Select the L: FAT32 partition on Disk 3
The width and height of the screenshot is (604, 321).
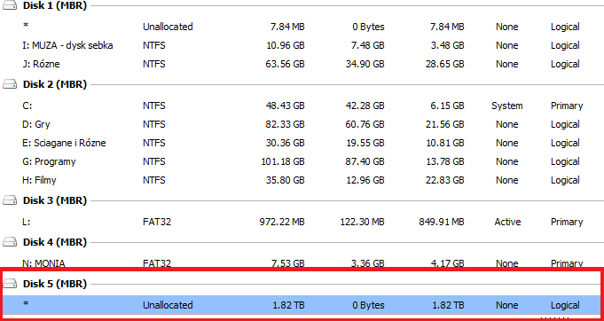[x=302, y=222]
